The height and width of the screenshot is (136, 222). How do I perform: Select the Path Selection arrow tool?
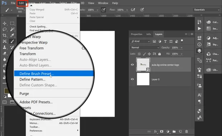point(4,71)
